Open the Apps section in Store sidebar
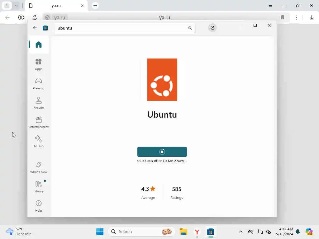The width and height of the screenshot is (319, 239). 38,64
